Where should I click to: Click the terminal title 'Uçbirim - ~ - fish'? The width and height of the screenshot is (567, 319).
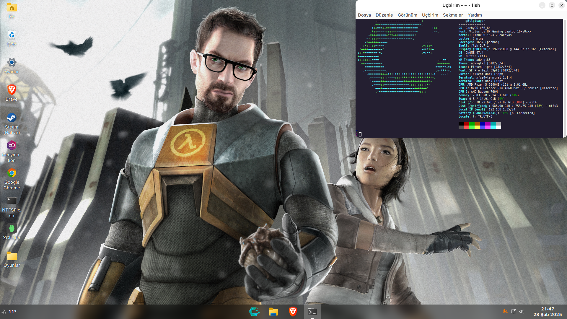461,5
